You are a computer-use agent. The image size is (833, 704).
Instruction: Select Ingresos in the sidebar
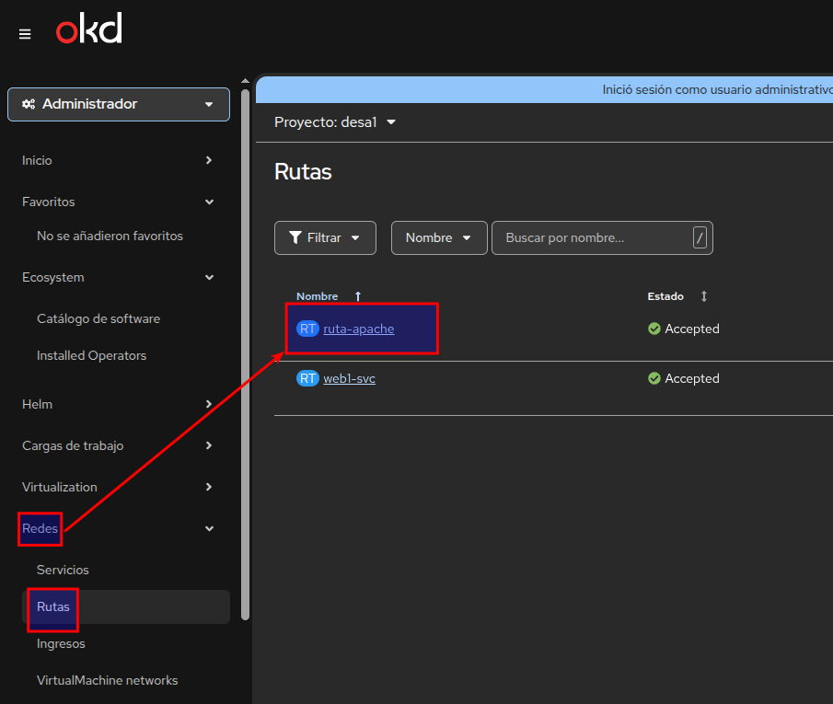[x=61, y=643]
